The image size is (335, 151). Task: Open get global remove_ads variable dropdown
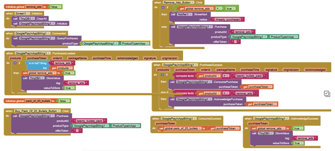coord(199,8)
